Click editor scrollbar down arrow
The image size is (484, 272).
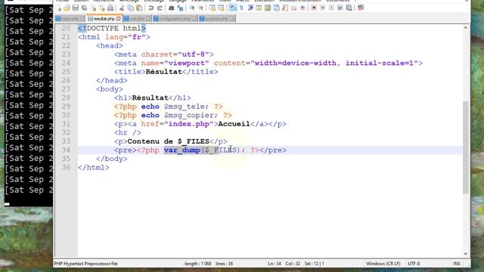click(x=466, y=254)
